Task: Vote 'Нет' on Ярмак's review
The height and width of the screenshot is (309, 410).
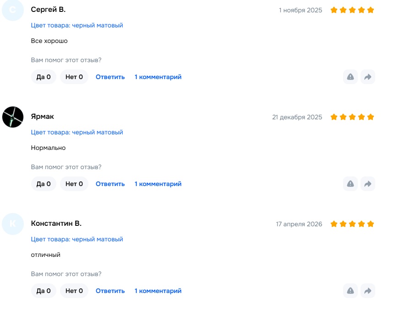Action: 74,184
